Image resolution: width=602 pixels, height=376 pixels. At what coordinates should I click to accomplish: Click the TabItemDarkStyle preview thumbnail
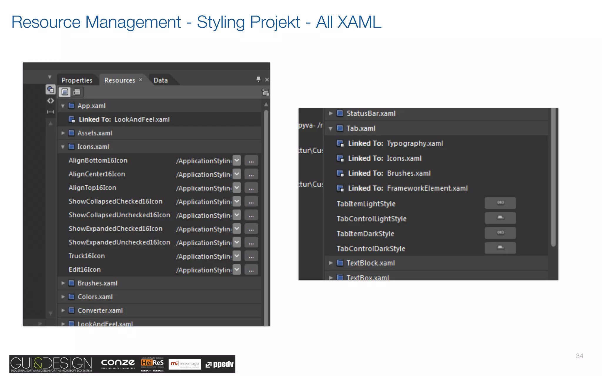(x=500, y=233)
